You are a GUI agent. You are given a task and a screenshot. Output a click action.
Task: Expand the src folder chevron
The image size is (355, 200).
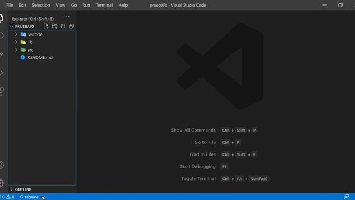16,49
